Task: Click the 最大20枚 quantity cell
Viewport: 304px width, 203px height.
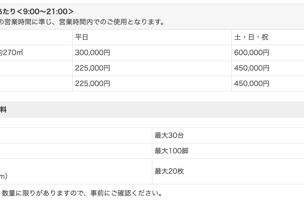Action: coord(169,171)
